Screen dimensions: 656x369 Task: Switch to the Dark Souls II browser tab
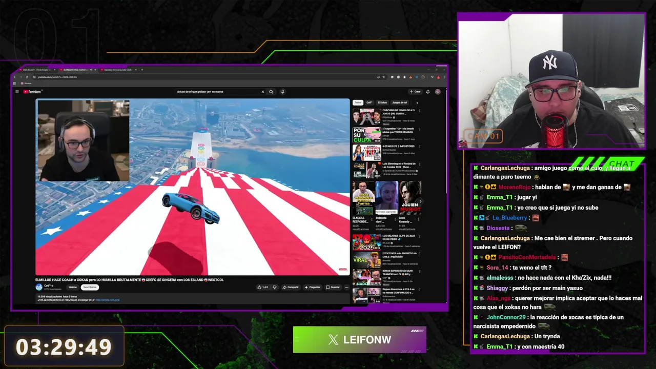[37, 70]
